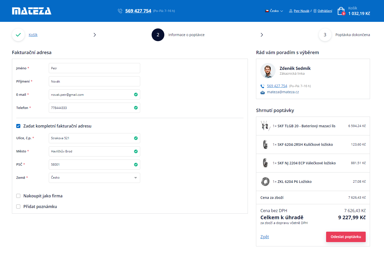Click the green checkmark step one circle
Screen dimensions: 384x253
pyautogui.click(x=18, y=35)
